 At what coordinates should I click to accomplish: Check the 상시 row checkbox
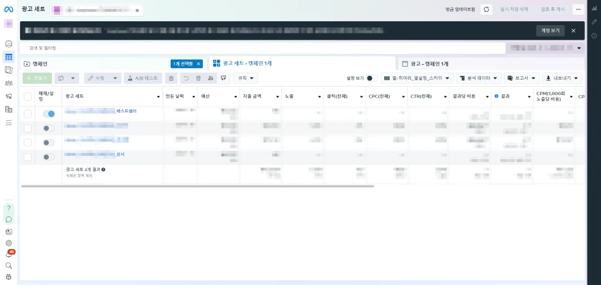click(28, 157)
